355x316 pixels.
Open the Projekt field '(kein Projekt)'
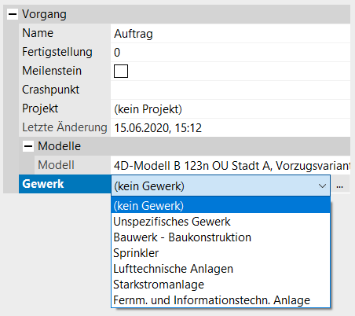(x=230, y=109)
